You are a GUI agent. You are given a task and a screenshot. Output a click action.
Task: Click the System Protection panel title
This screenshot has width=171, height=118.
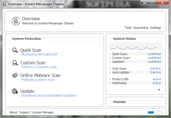(x=26, y=39)
